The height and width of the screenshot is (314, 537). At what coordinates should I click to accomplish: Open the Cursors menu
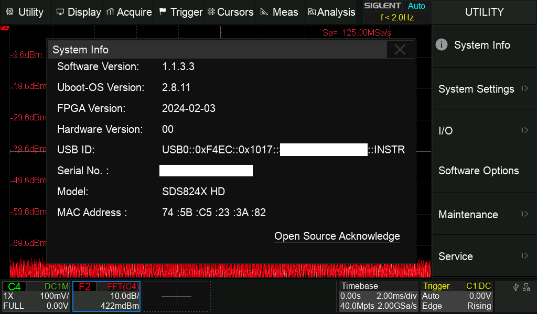coord(230,12)
